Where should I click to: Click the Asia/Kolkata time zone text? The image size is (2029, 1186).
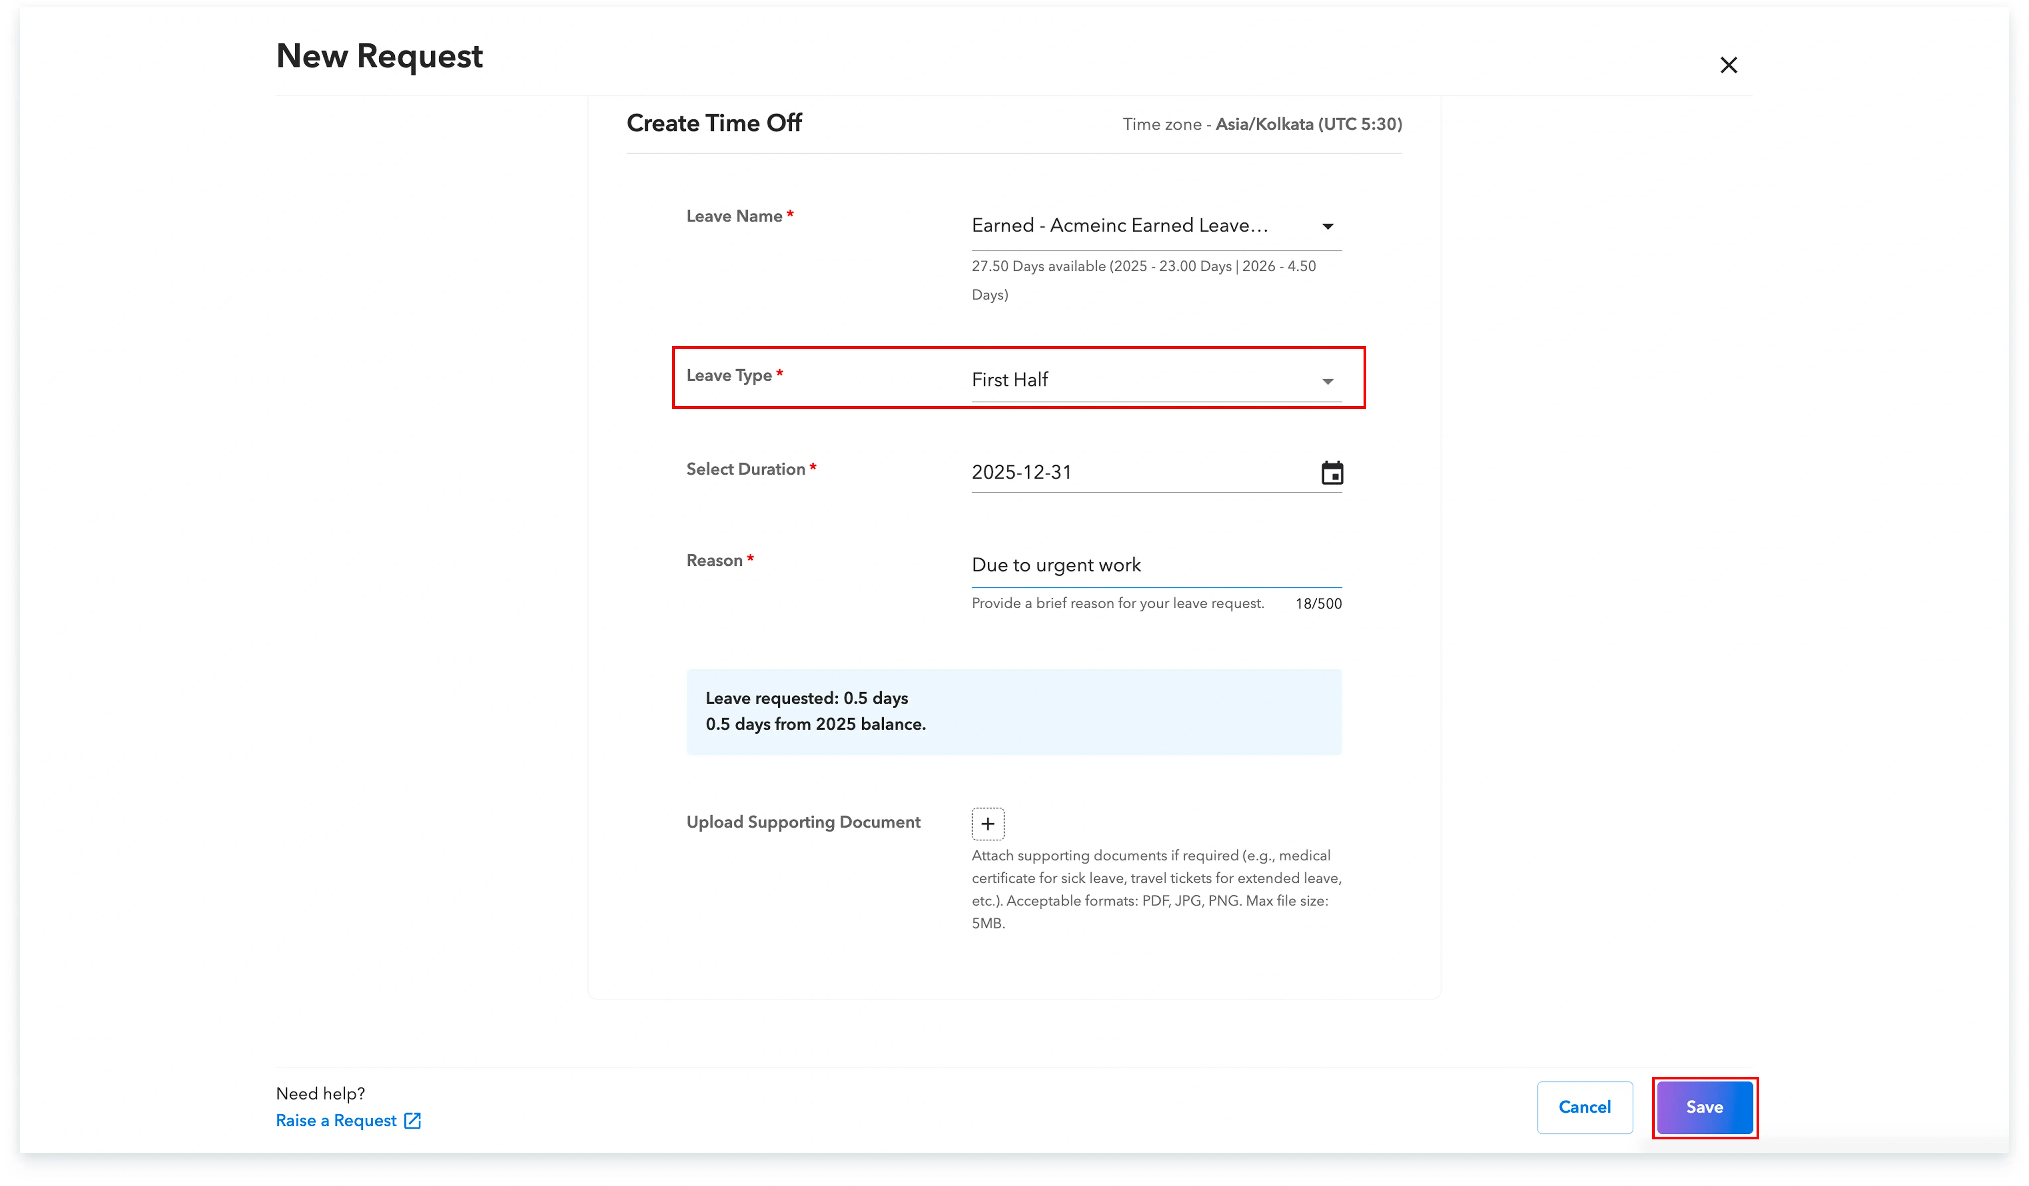point(1308,124)
